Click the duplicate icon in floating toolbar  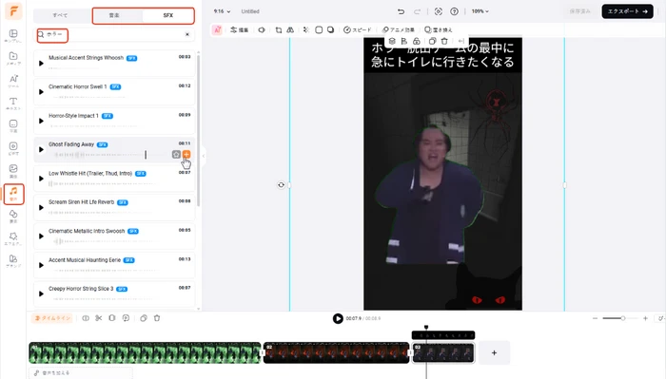point(432,41)
